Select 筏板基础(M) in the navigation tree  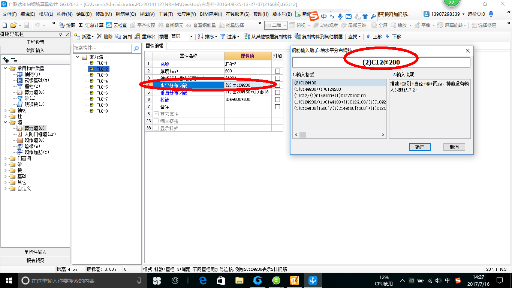[x=33, y=80]
